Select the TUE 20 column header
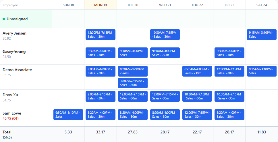 (133, 5)
